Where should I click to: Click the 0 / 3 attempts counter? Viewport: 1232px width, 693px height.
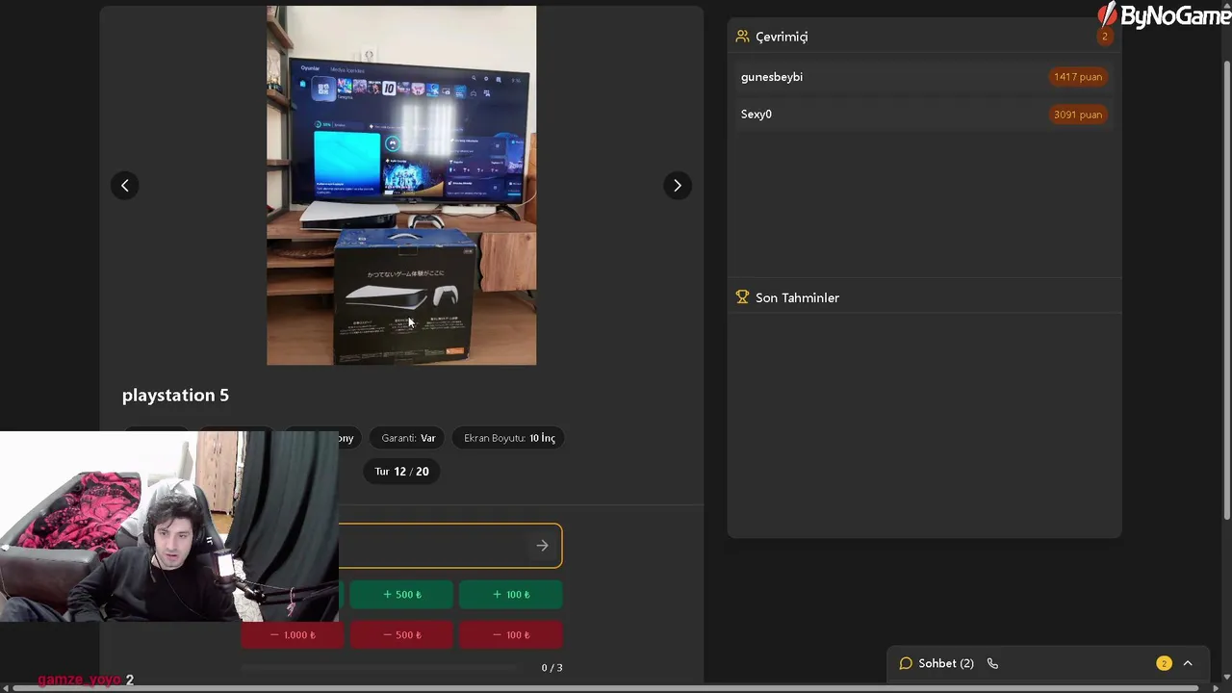pyautogui.click(x=552, y=667)
